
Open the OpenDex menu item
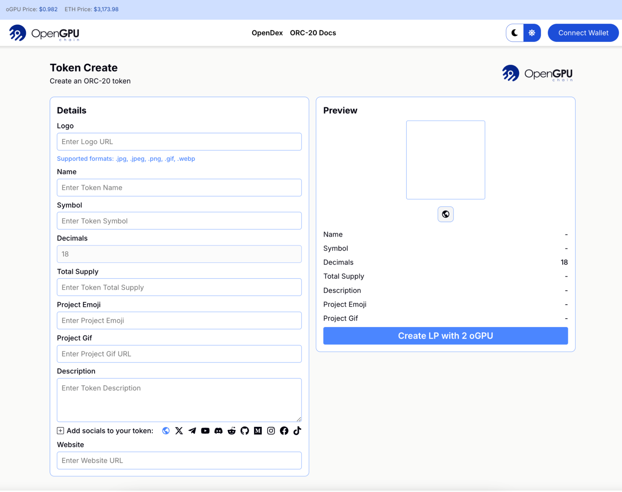click(x=267, y=33)
